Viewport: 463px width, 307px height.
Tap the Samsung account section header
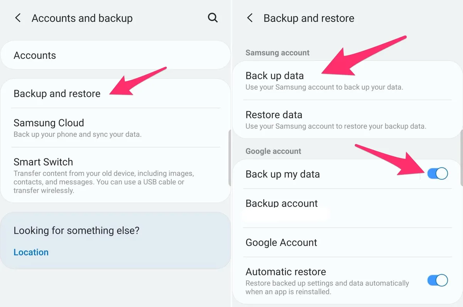pyautogui.click(x=277, y=52)
